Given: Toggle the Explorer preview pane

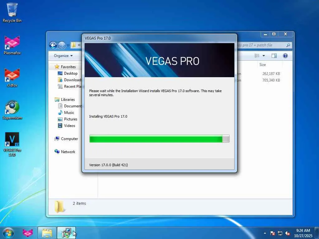Looking at the screenshot, I should [x=274, y=56].
